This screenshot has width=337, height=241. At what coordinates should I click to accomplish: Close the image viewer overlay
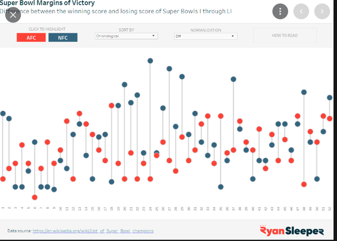point(13,15)
